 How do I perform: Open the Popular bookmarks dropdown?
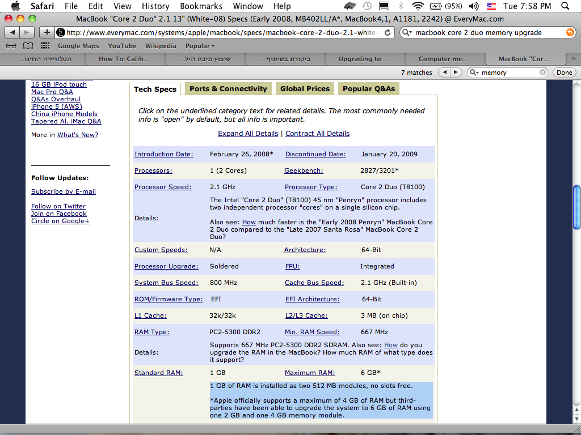200,46
